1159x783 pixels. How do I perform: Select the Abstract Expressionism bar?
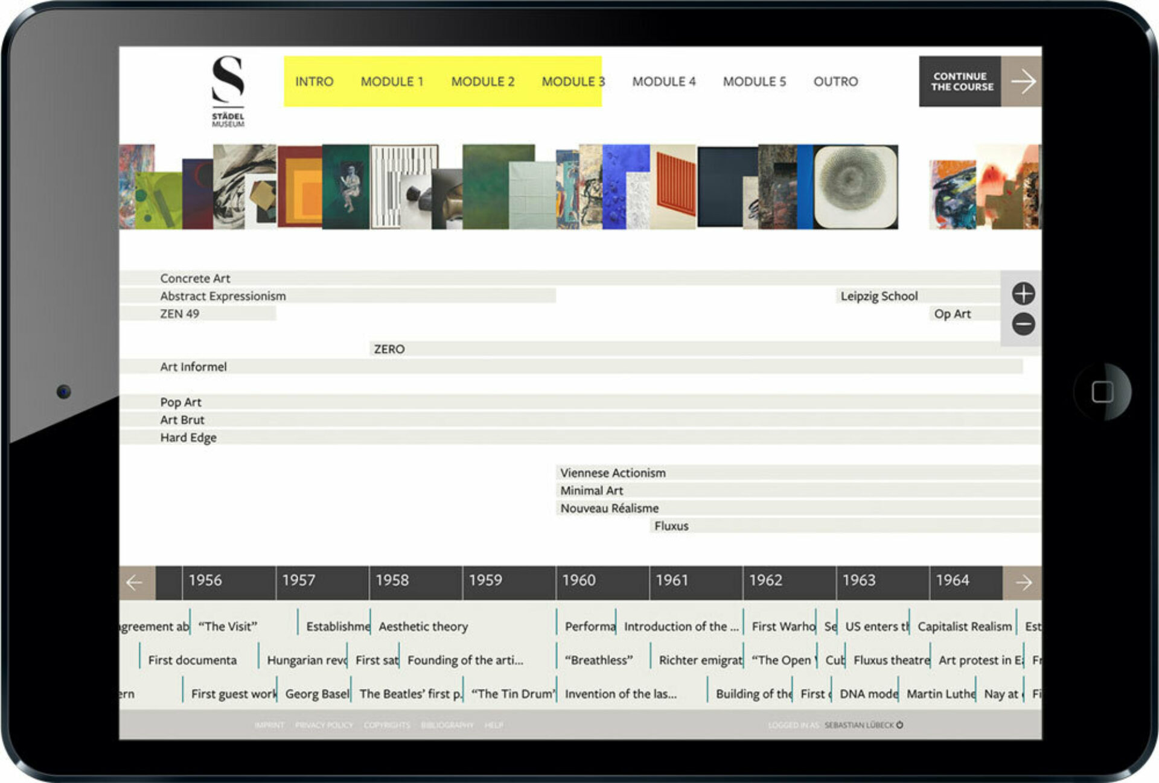coord(337,296)
